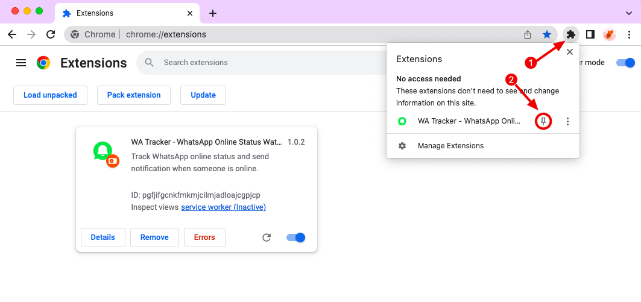Open the Extensions hamburger menu
The height and width of the screenshot is (302, 641).
(21, 63)
